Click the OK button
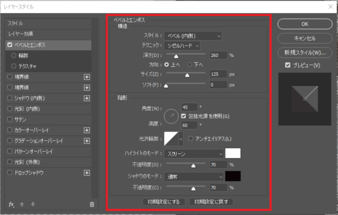 coord(305,24)
